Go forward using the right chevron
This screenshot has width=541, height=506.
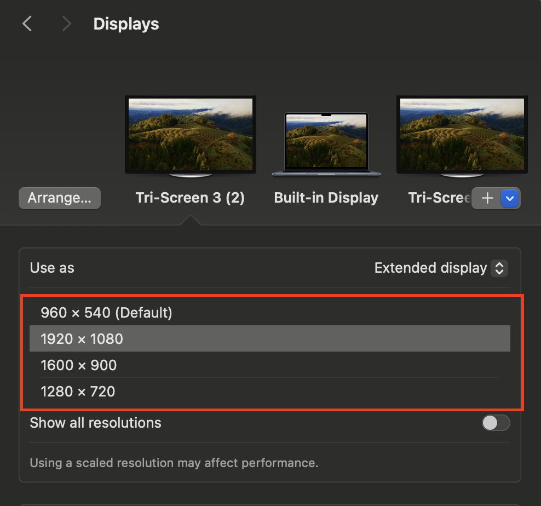pyautogui.click(x=66, y=24)
